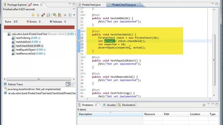Collapse testEqualsObject method at line 32
223x125 pixels.
(x=84, y=57)
